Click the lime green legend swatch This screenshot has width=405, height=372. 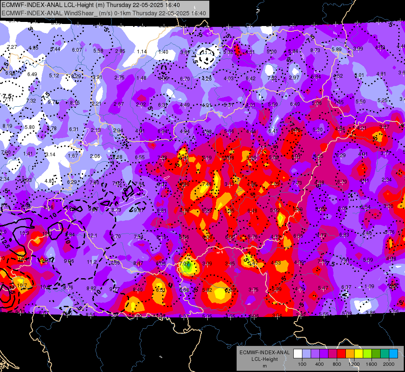click(x=367, y=354)
